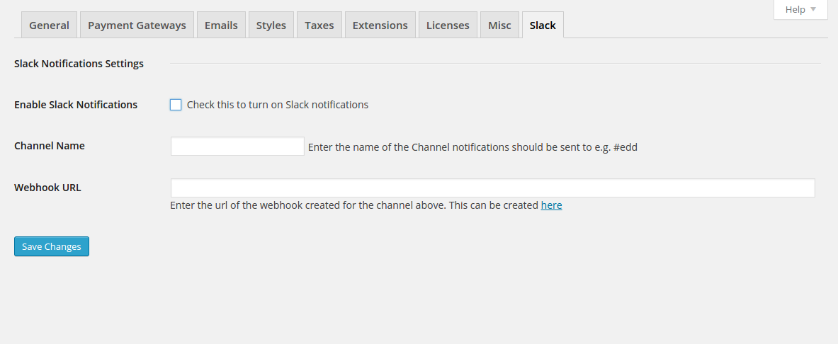
Task: Expand the Help dropdown
Action: (800, 10)
